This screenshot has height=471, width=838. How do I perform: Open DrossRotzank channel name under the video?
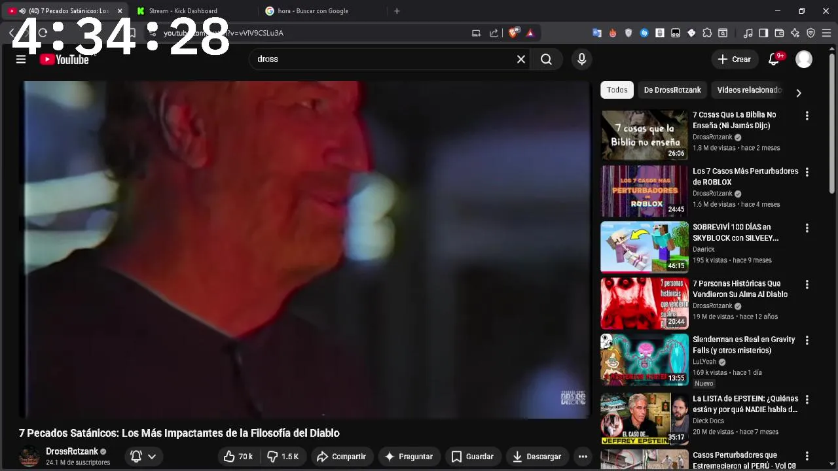pyautogui.click(x=72, y=451)
